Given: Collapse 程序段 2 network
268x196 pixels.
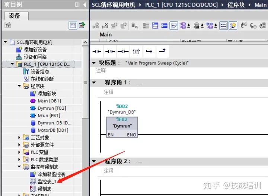Looking at the screenshot, I should pos(94,161).
